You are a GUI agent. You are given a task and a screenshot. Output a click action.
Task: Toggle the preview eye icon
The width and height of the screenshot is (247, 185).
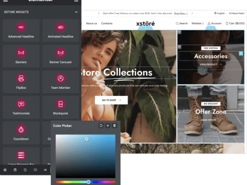pos(45,170)
